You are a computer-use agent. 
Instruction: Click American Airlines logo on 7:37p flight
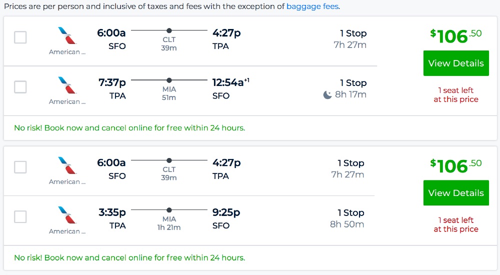point(67,85)
